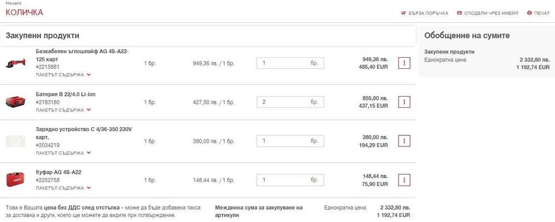
Task: Select the line total 194,29 EUR
Action: (x=374, y=145)
